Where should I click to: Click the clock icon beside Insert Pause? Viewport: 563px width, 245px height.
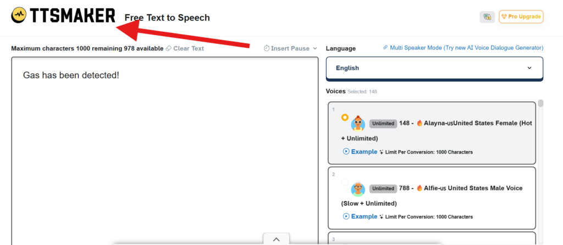(266, 48)
